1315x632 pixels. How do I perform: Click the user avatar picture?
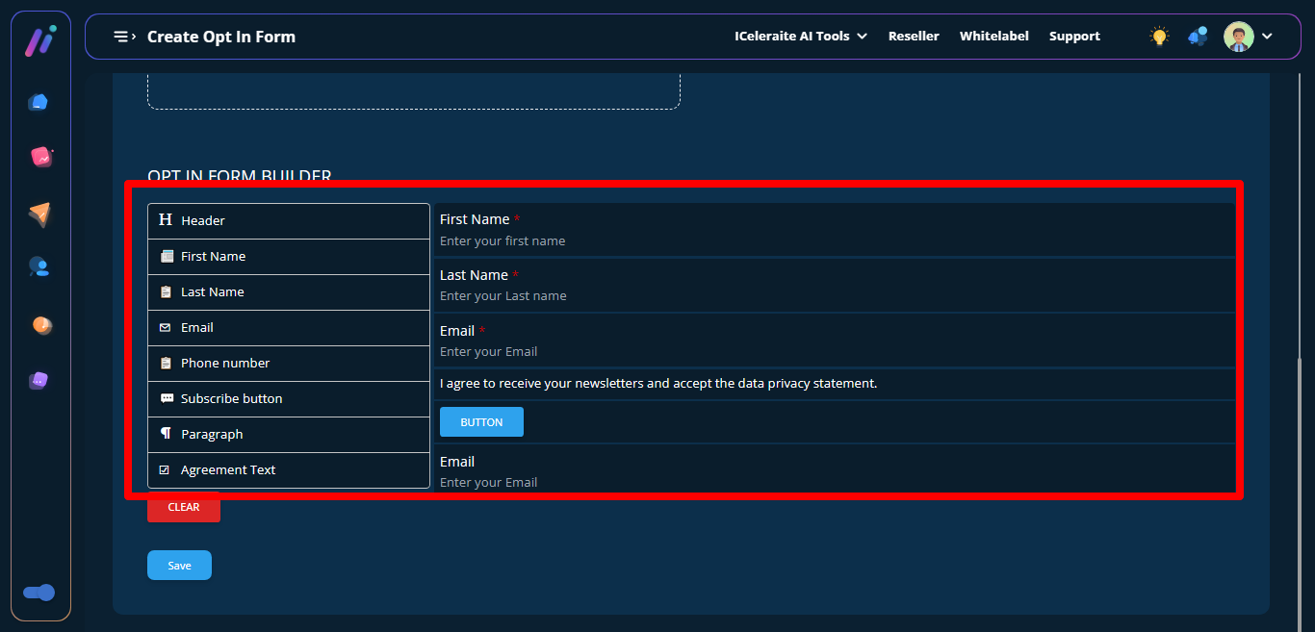click(x=1238, y=37)
